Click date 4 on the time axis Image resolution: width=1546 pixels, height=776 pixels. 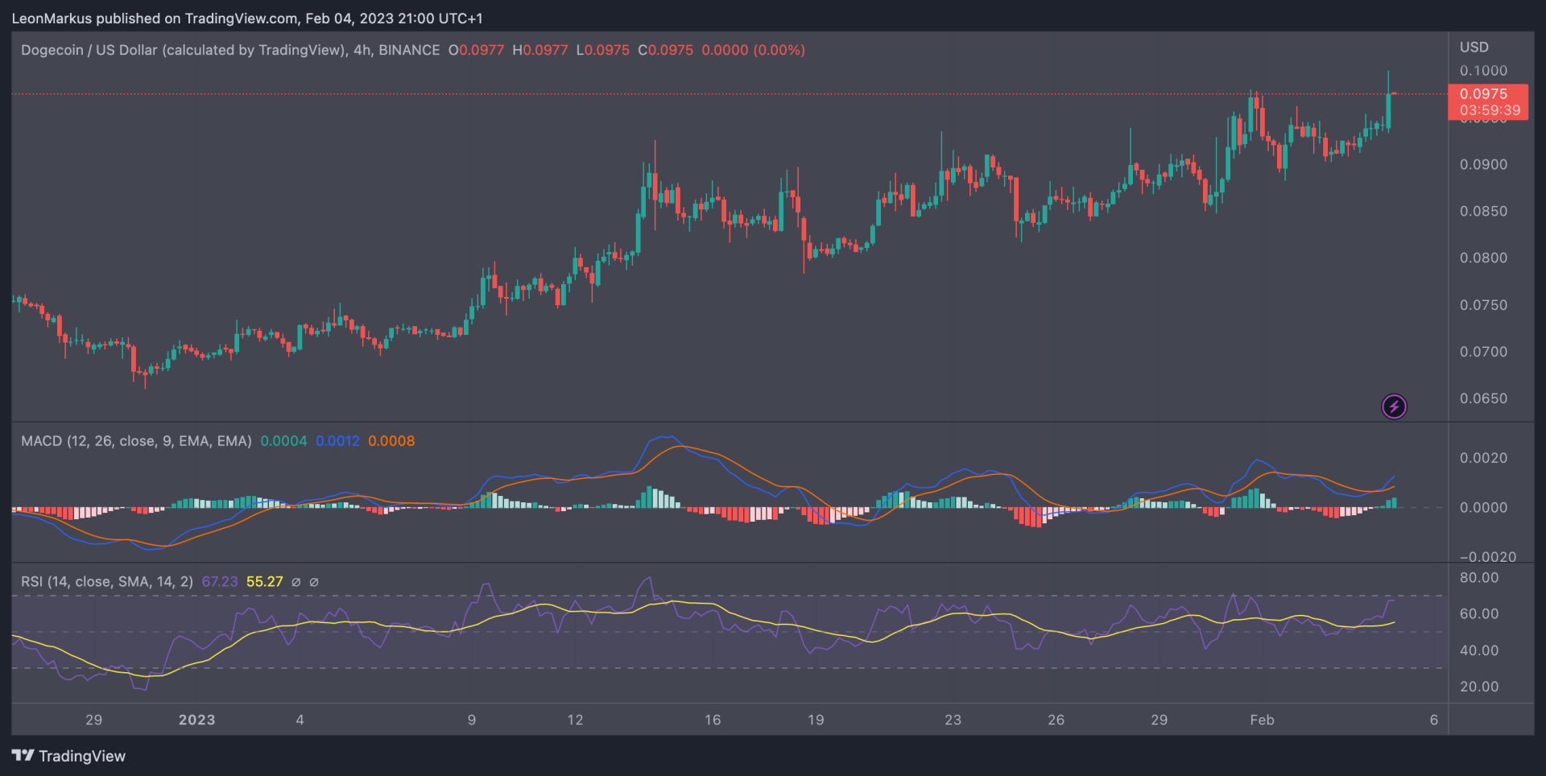tap(300, 720)
